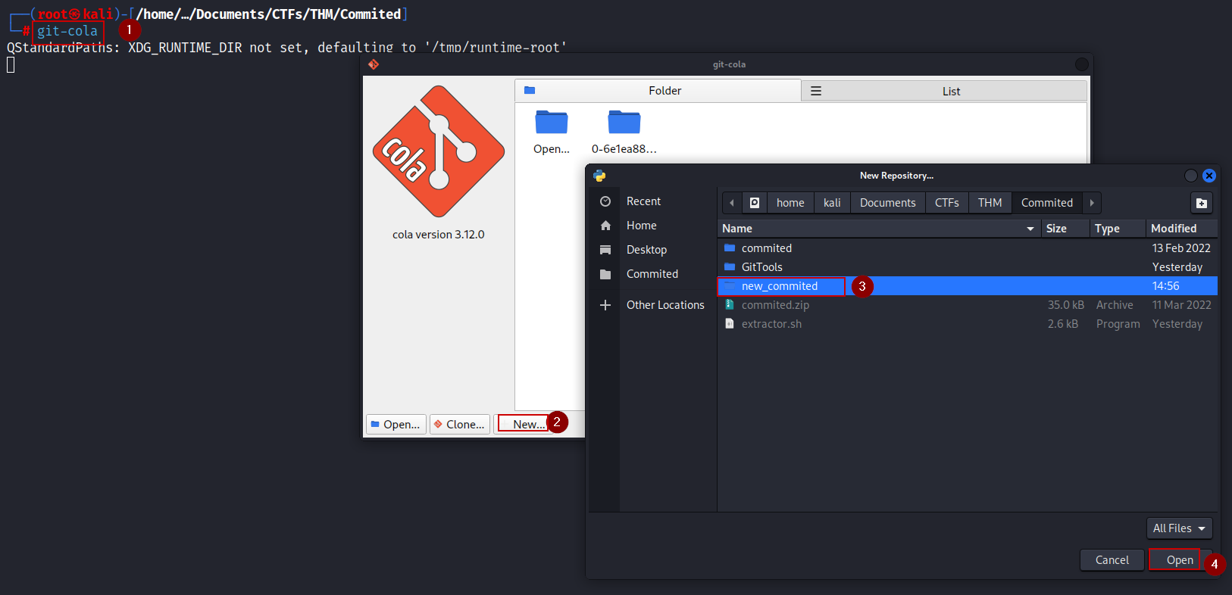1232x595 pixels.
Task: Go to Home in the sidebar
Action: tap(641, 226)
